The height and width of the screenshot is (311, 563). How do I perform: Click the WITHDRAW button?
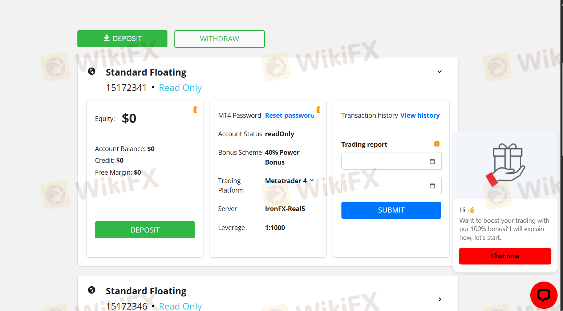[219, 39]
